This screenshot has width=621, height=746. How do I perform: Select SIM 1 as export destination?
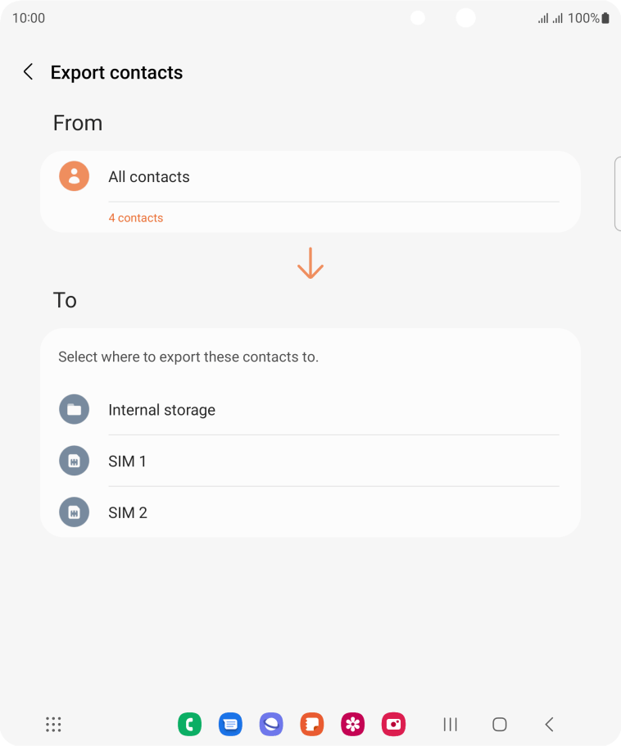pyautogui.click(x=310, y=461)
